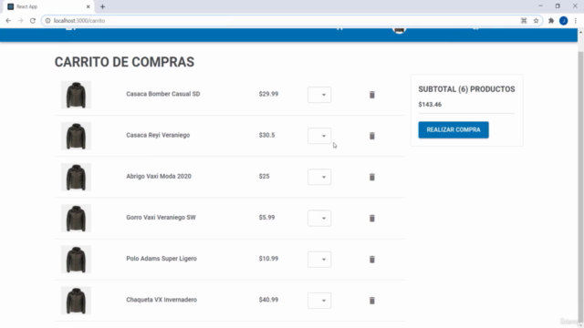This screenshot has width=584, height=328.
Task: Click the Chaqueta VX Invernadero thumbnail
Action: (76, 301)
